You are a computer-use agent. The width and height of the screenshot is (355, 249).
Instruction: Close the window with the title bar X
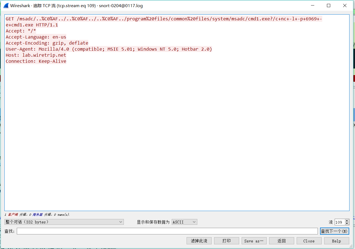point(345,6)
